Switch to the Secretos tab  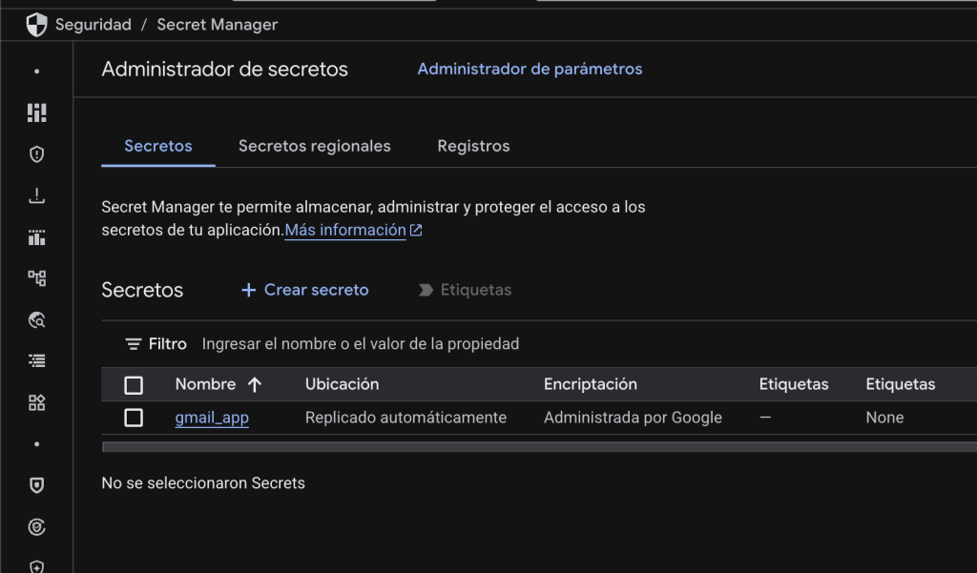tap(158, 147)
